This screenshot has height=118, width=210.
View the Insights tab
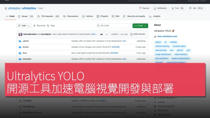pyautogui.click(x=155, y=16)
